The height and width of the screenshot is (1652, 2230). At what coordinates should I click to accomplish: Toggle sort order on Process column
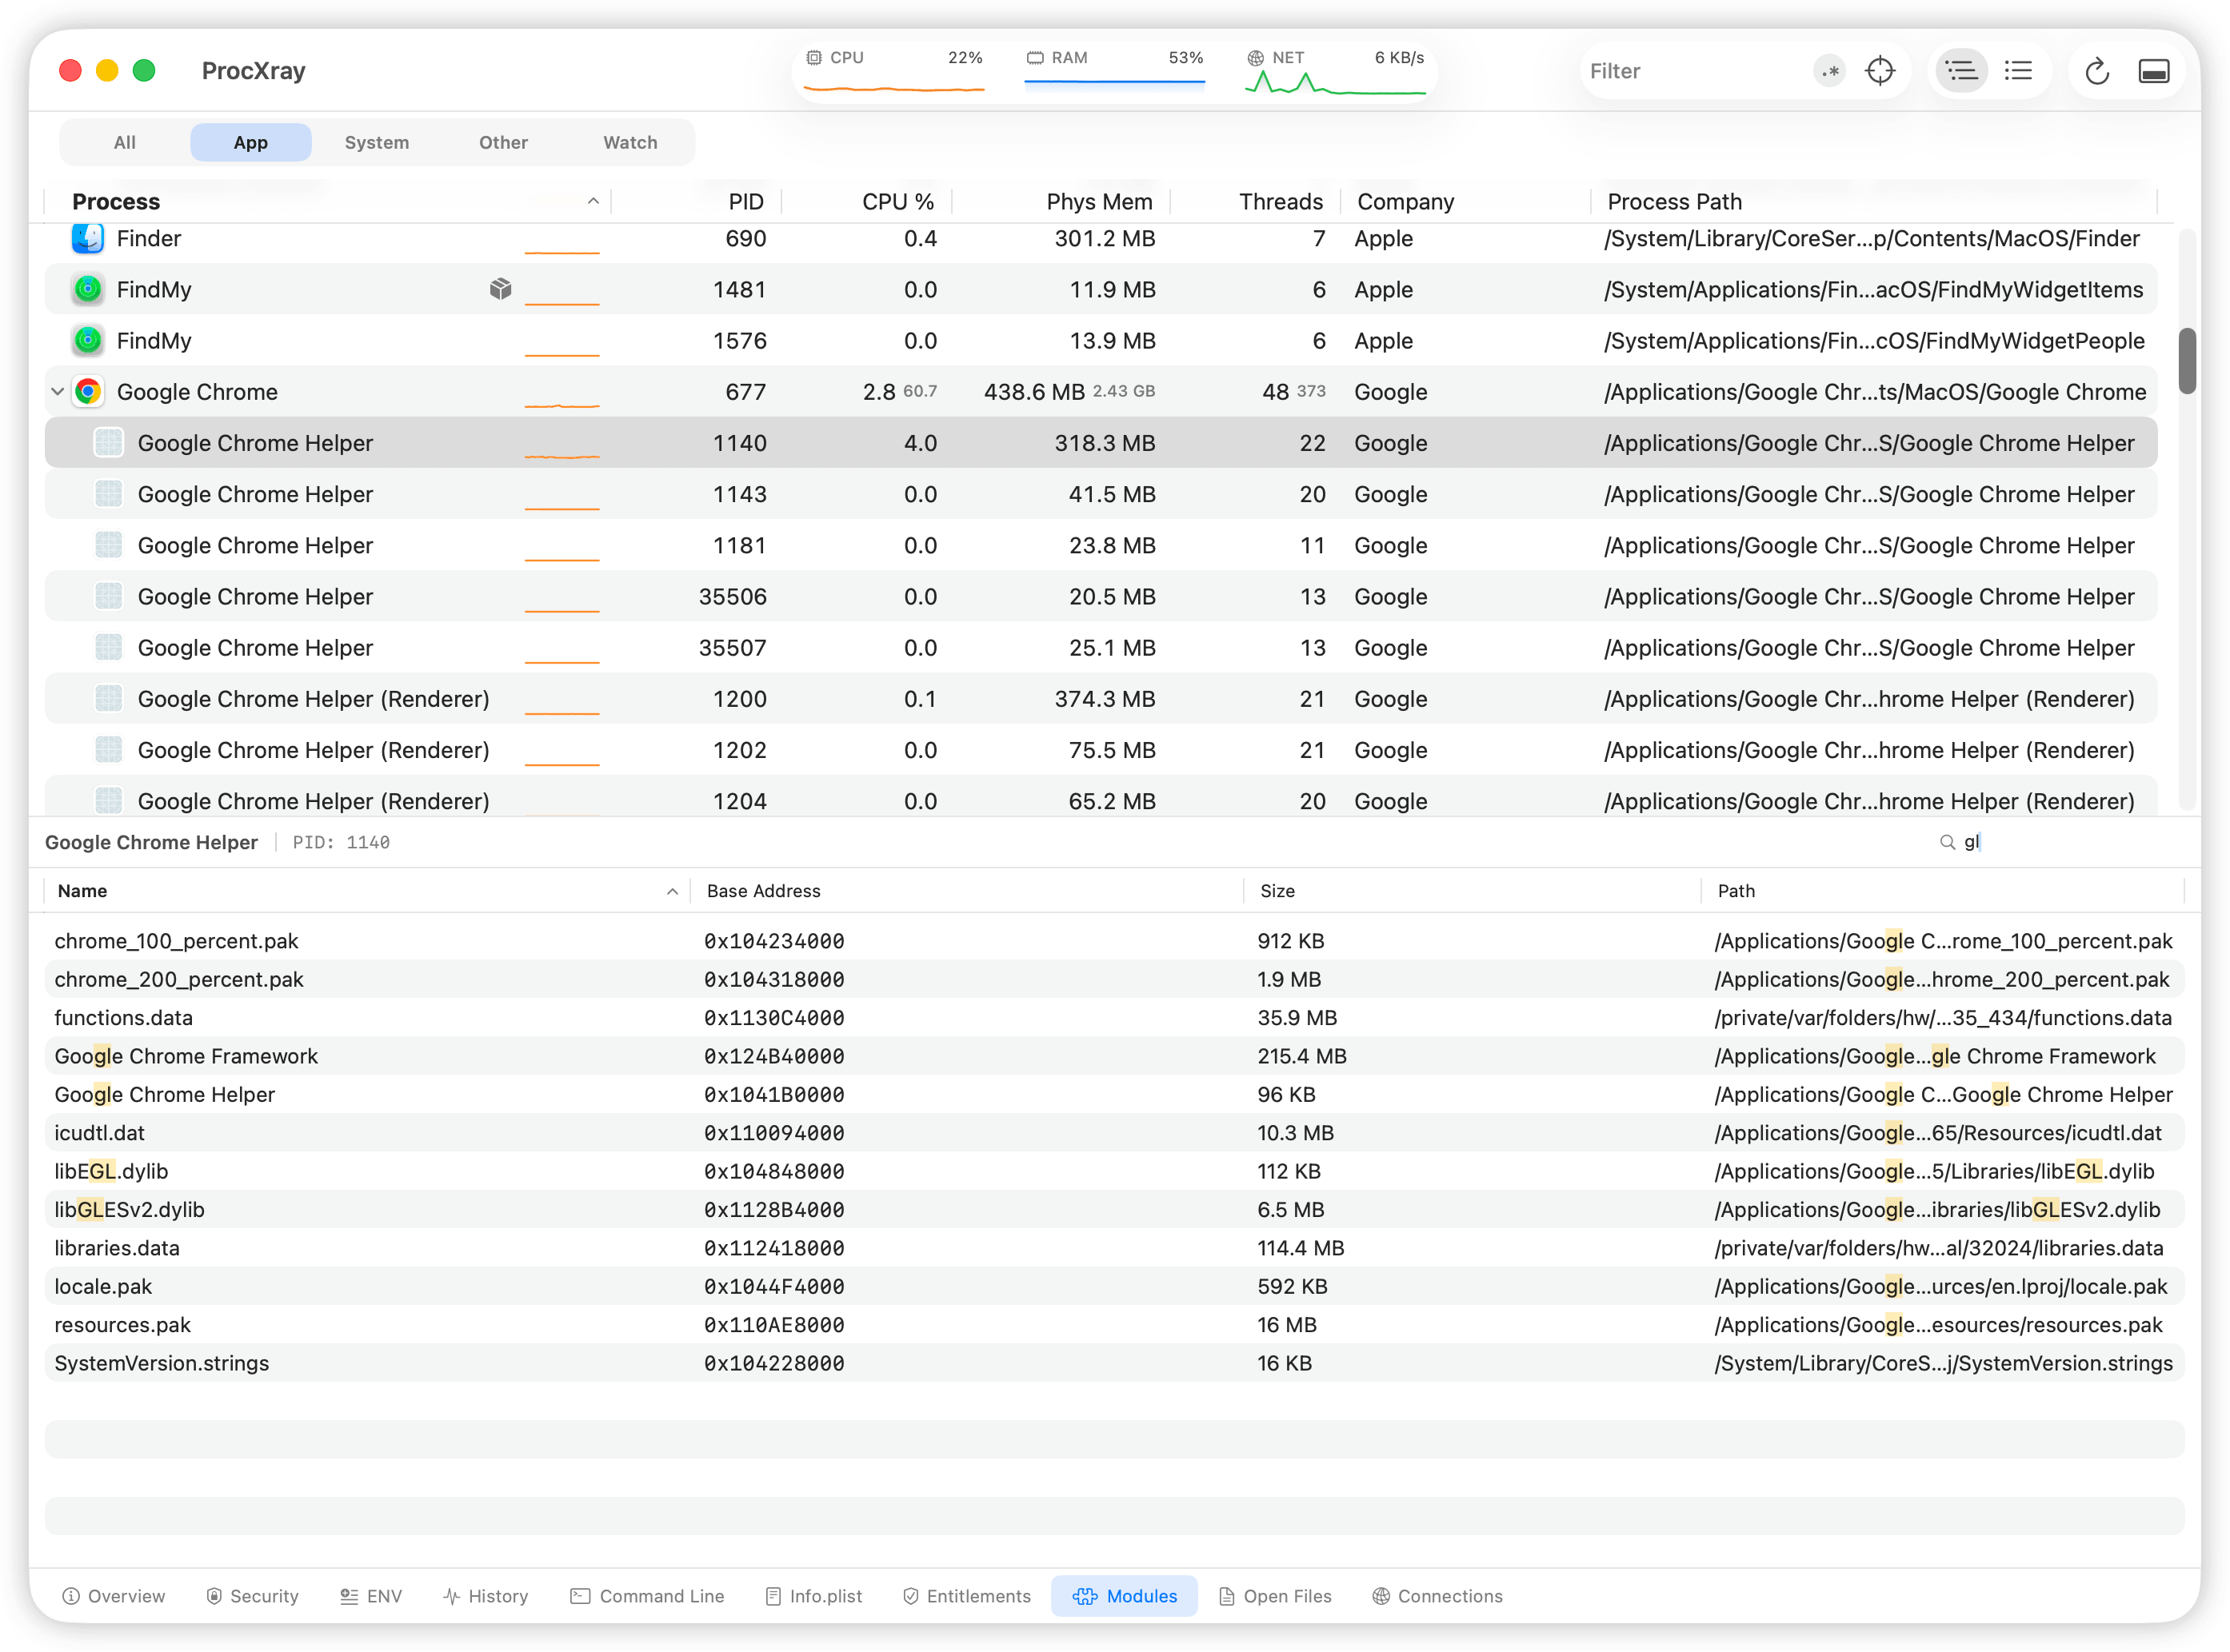click(592, 201)
